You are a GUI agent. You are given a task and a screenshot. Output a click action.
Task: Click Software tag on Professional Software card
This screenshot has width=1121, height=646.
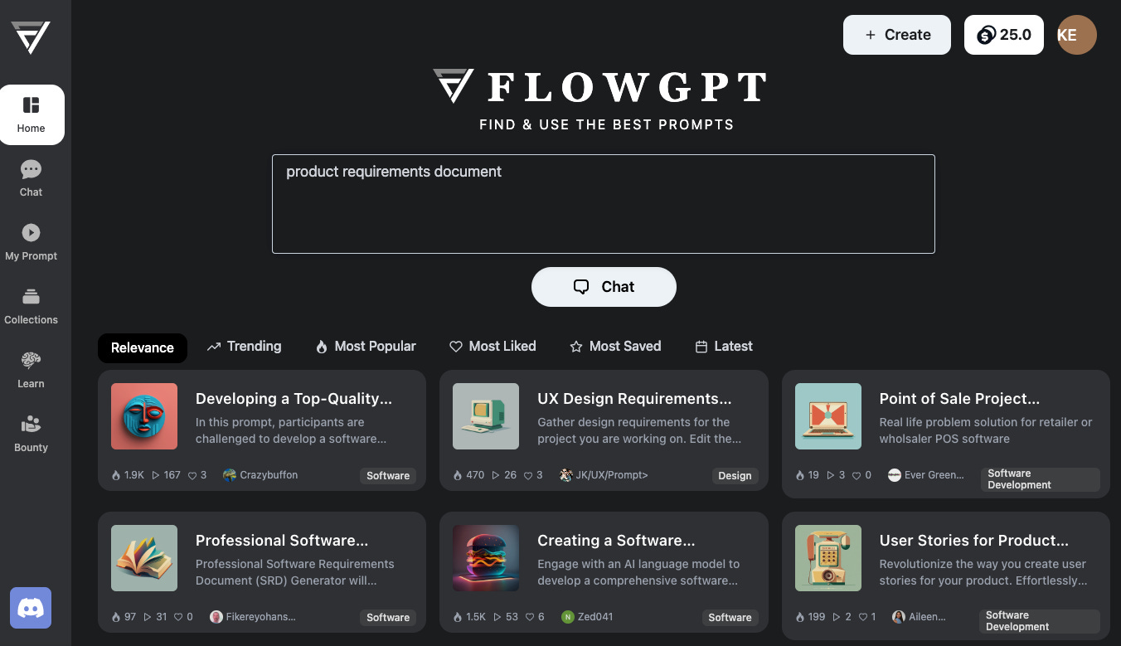point(388,618)
